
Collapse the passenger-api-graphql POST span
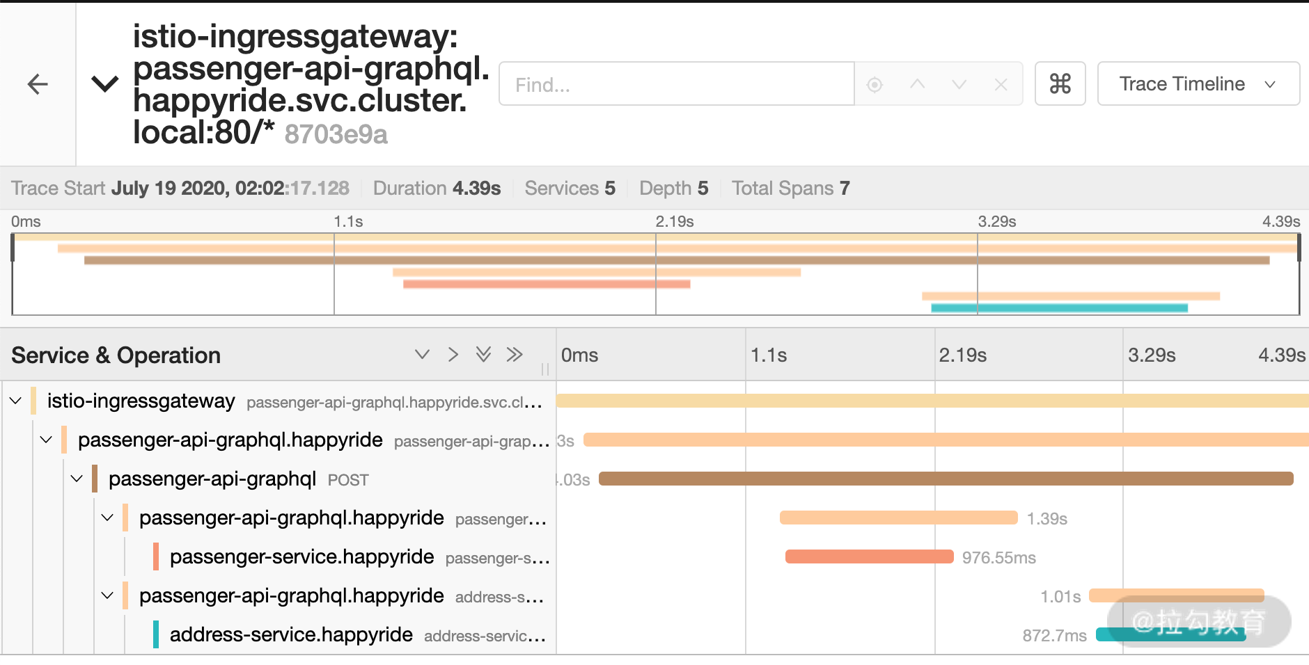point(77,479)
